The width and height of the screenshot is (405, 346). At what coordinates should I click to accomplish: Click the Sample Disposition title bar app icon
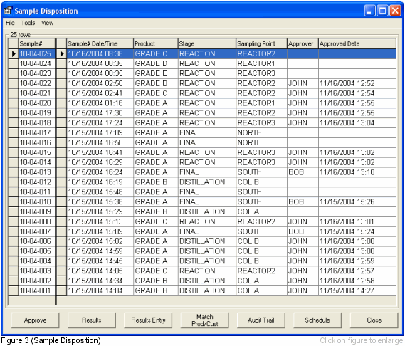click(8, 11)
